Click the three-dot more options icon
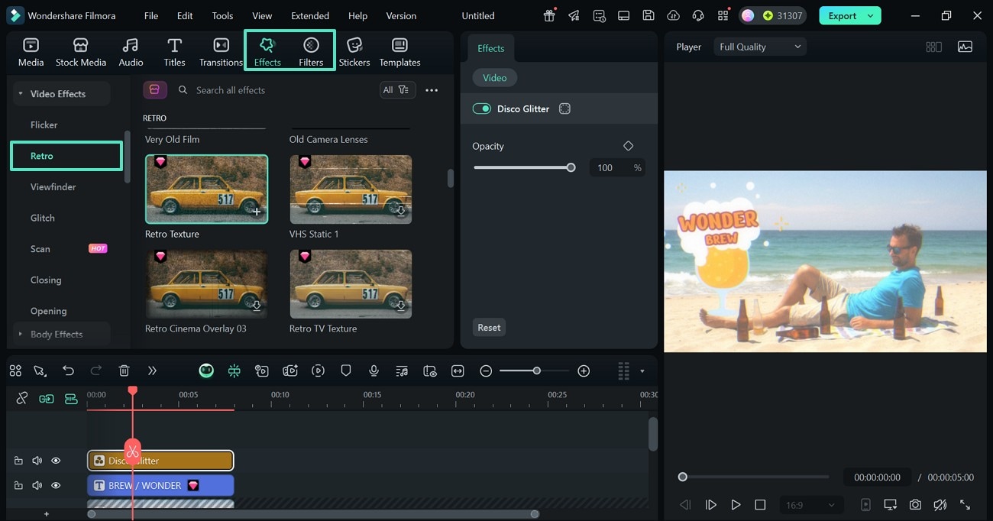The height and width of the screenshot is (521, 993). (x=432, y=90)
